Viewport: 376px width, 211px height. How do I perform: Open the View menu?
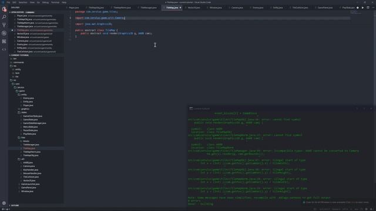click(x=32, y=2)
